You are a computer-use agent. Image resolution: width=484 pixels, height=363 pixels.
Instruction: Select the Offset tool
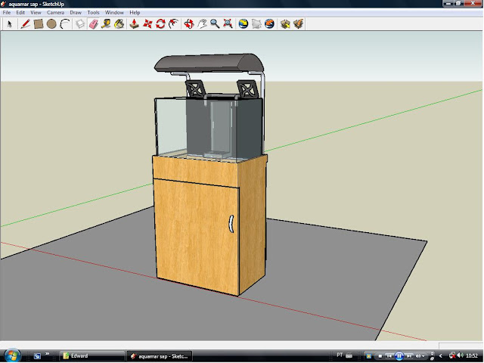[x=173, y=23]
